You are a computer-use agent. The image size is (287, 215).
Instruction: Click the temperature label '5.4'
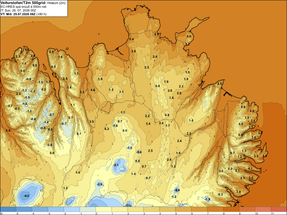131,39
